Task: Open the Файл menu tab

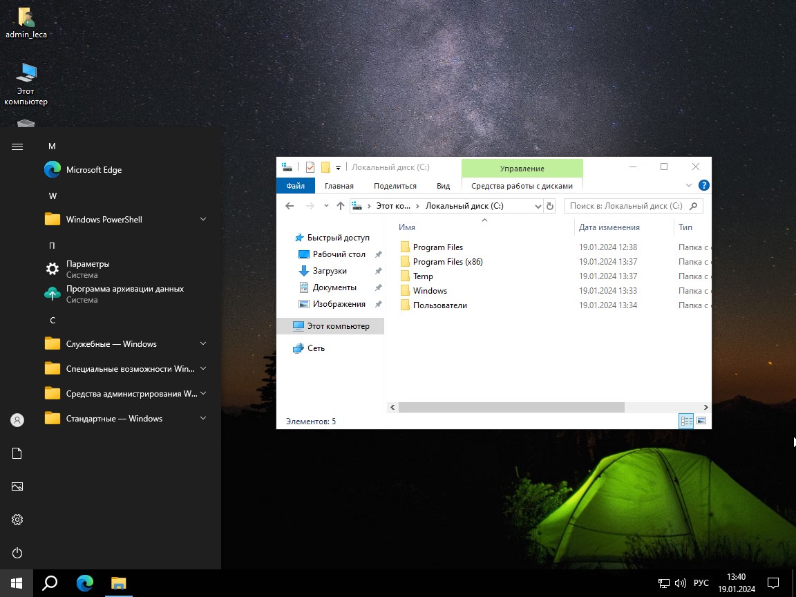Action: [295, 186]
